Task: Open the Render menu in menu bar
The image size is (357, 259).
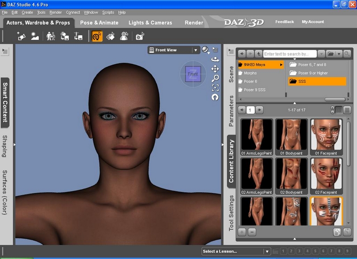Action: click(56, 13)
